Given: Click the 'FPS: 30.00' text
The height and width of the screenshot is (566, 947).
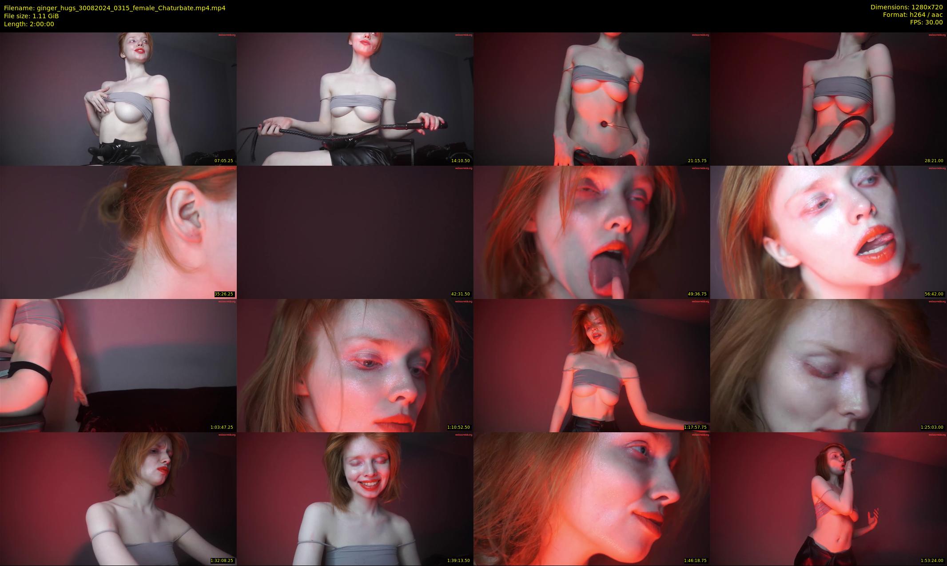Looking at the screenshot, I should pos(926,22).
